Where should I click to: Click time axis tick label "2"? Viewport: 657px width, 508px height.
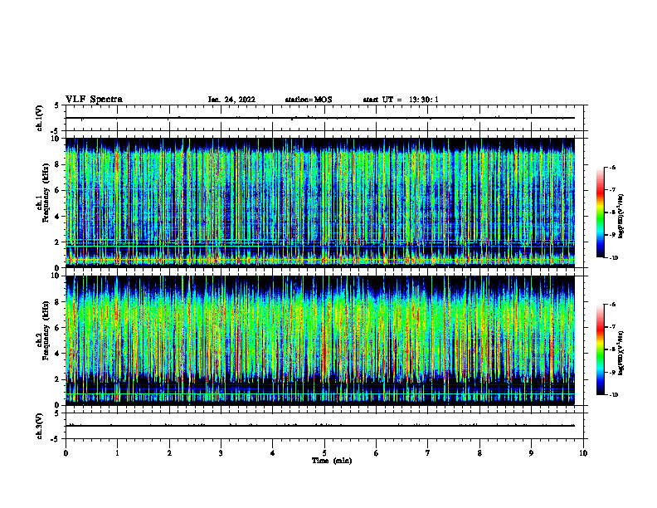tap(169, 453)
